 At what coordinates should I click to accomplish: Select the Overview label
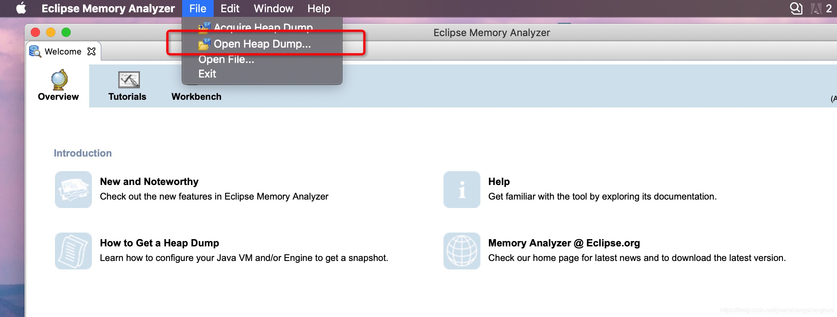tap(58, 97)
